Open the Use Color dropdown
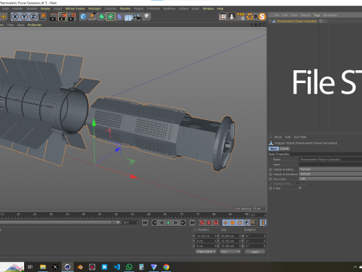The image size is (362, 272). pyautogui.click(x=330, y=179)
